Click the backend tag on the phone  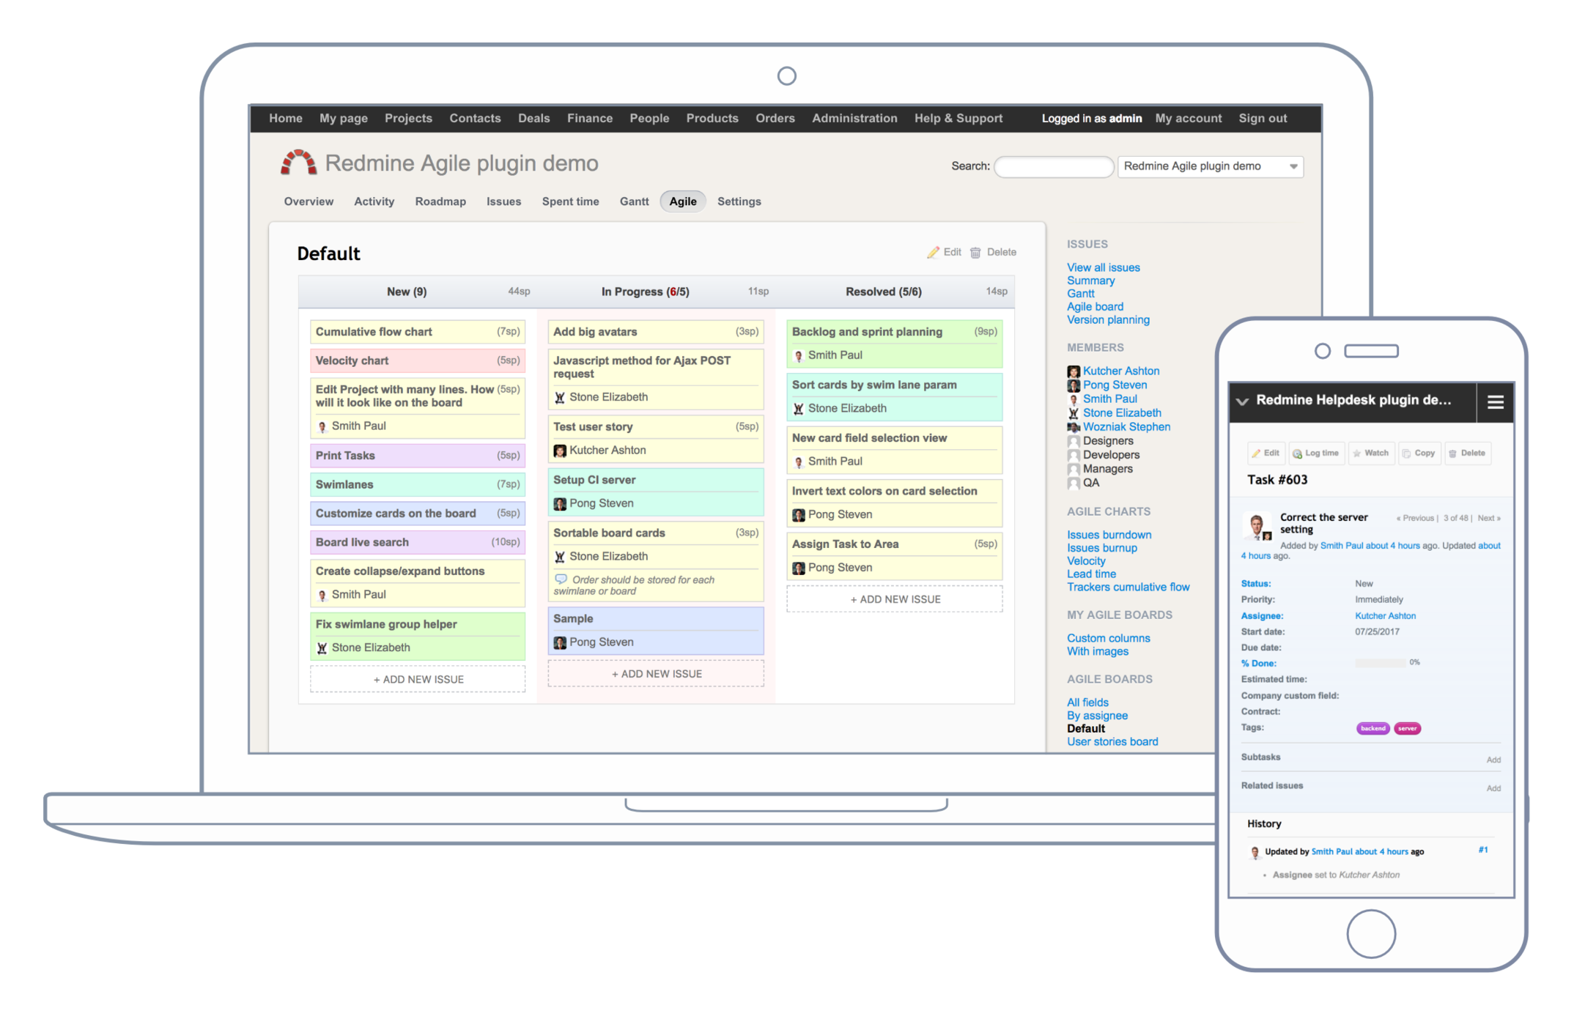[x=1372, y=728]
